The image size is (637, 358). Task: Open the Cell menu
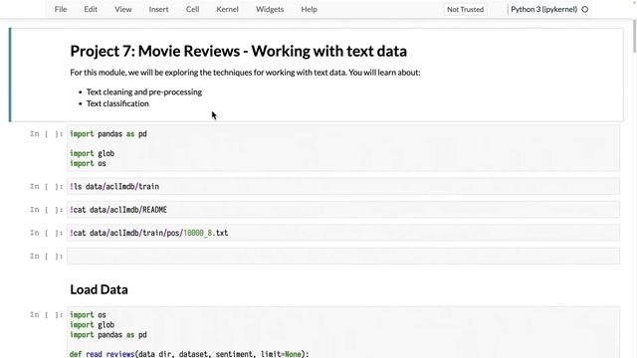pyautogui.click(x=192, y=9)
